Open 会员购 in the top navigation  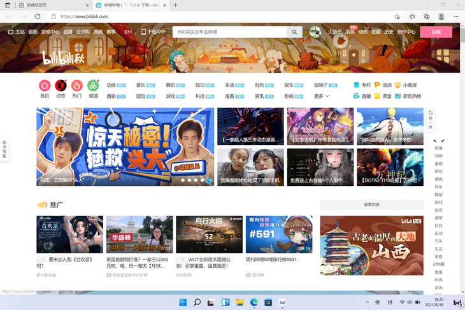83,32
